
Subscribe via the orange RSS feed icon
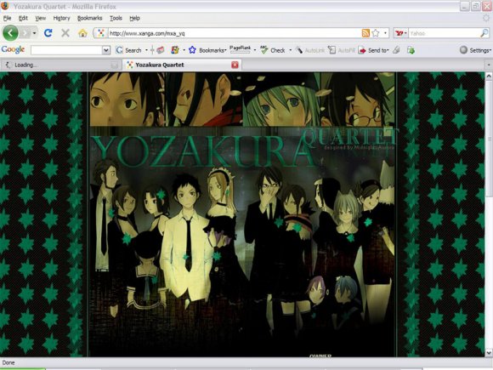(x=365, y=33)
